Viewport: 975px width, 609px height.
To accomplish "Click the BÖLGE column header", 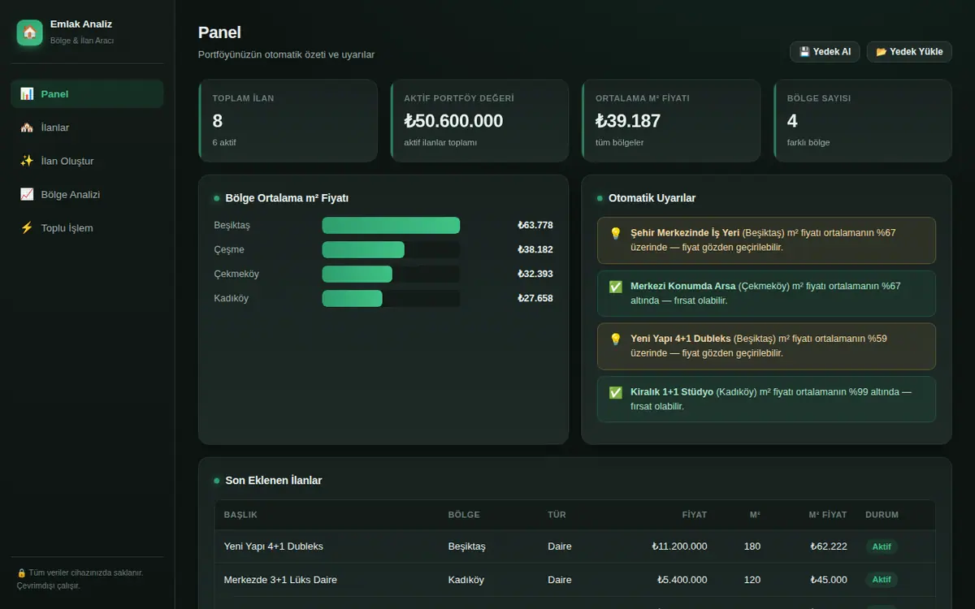I will (464, 515).
